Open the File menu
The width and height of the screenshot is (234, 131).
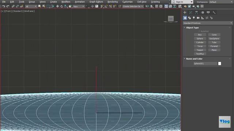(4, 2)
